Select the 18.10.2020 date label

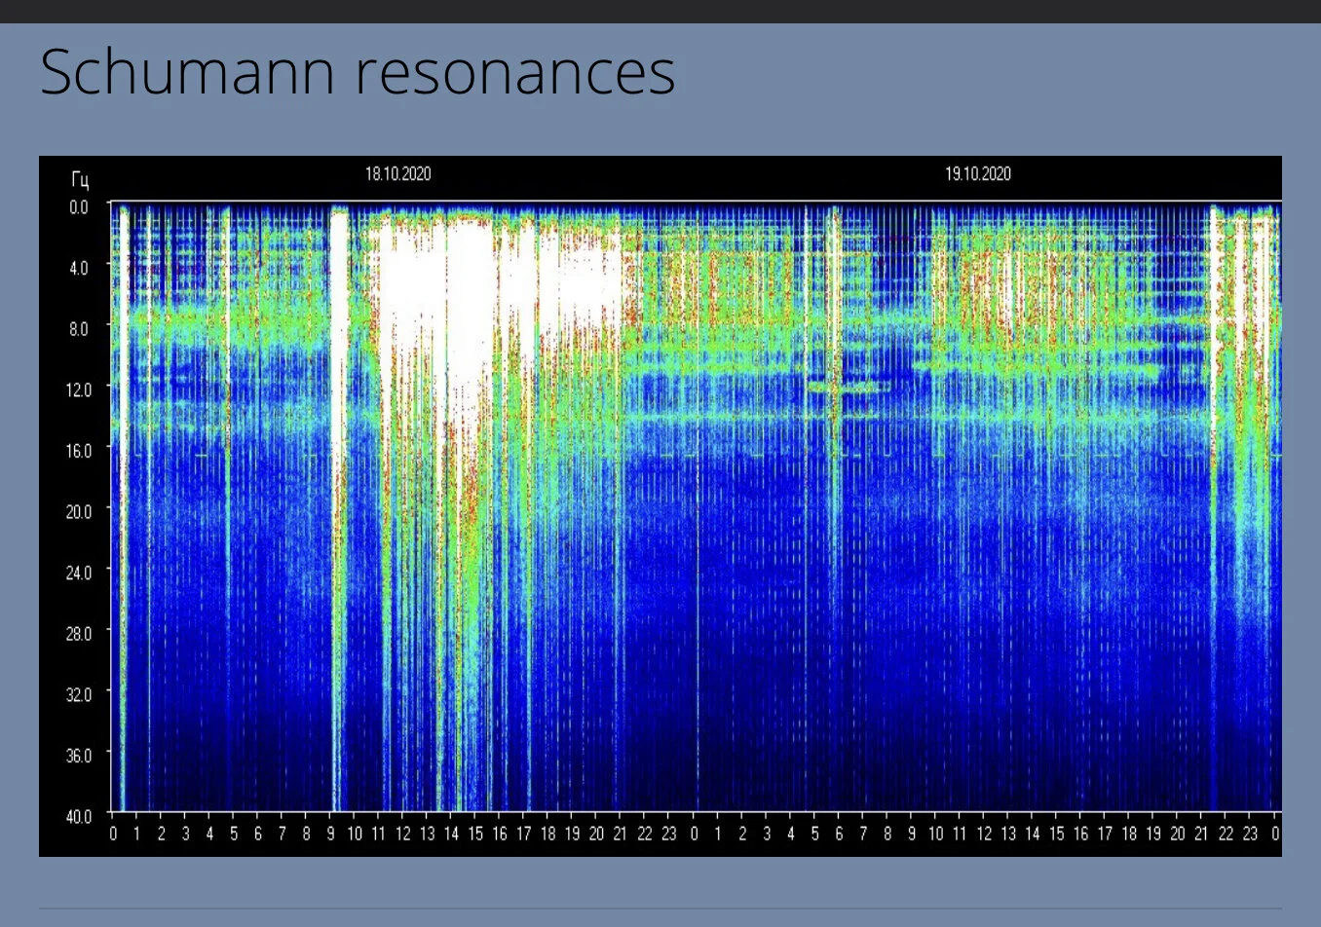(397, 174)
